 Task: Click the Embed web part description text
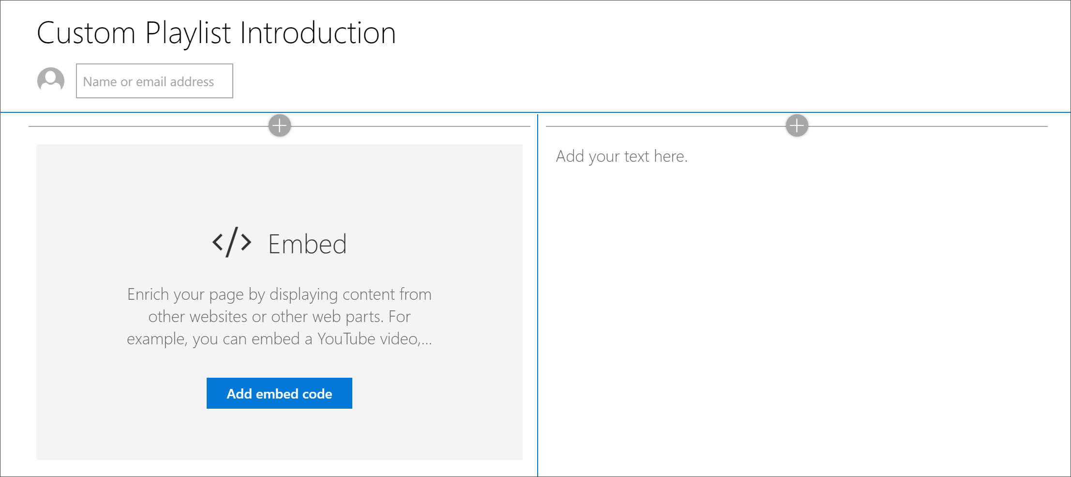[x=279, y=316]
